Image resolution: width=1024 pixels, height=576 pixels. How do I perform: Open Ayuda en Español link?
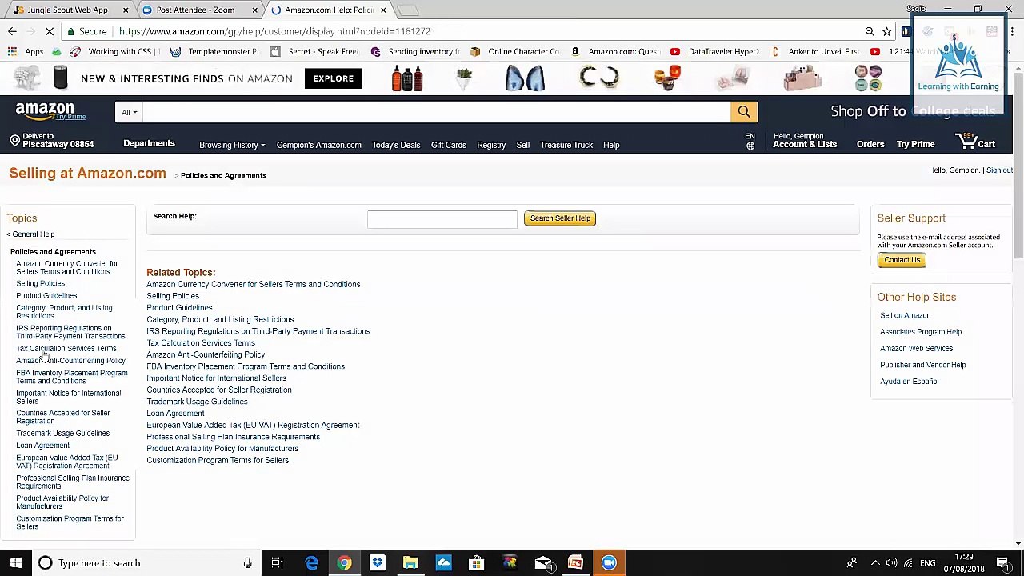[910, 381]
